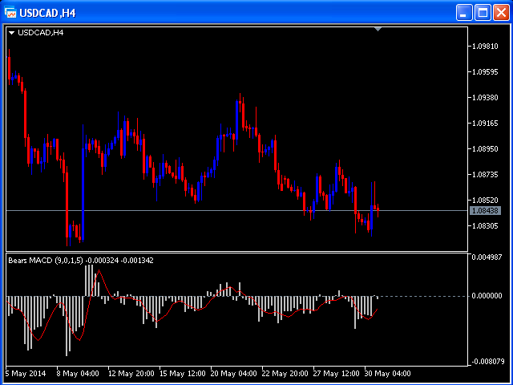
Task: Click the USDCAD,H4 label inside chart
Action: (41, 33)
